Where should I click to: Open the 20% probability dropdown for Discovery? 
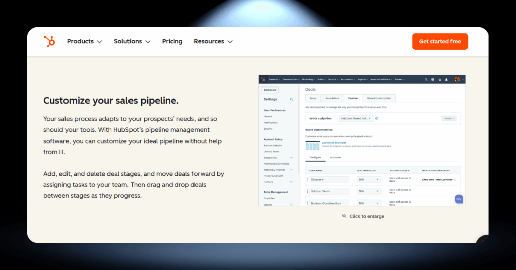pos(369,179)
